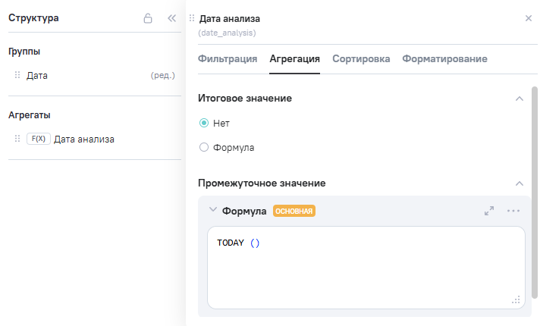
Task: Collapse the Итоговое значение section
Action: [520, 99]
